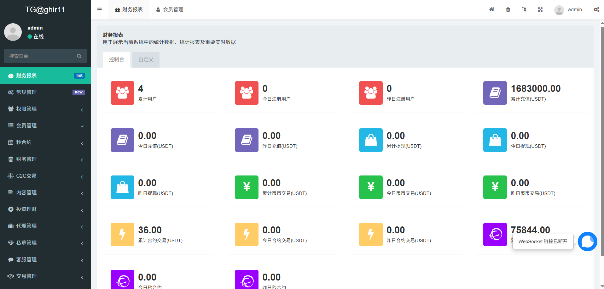
Task: Toggle fullscreen with the expand icon
Action: [540, 10]
